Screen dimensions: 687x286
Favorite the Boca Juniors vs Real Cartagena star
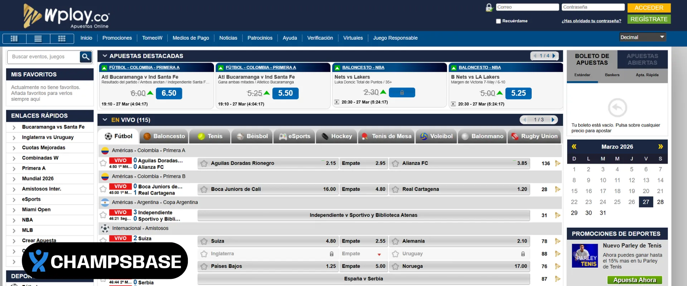[103, 189]
